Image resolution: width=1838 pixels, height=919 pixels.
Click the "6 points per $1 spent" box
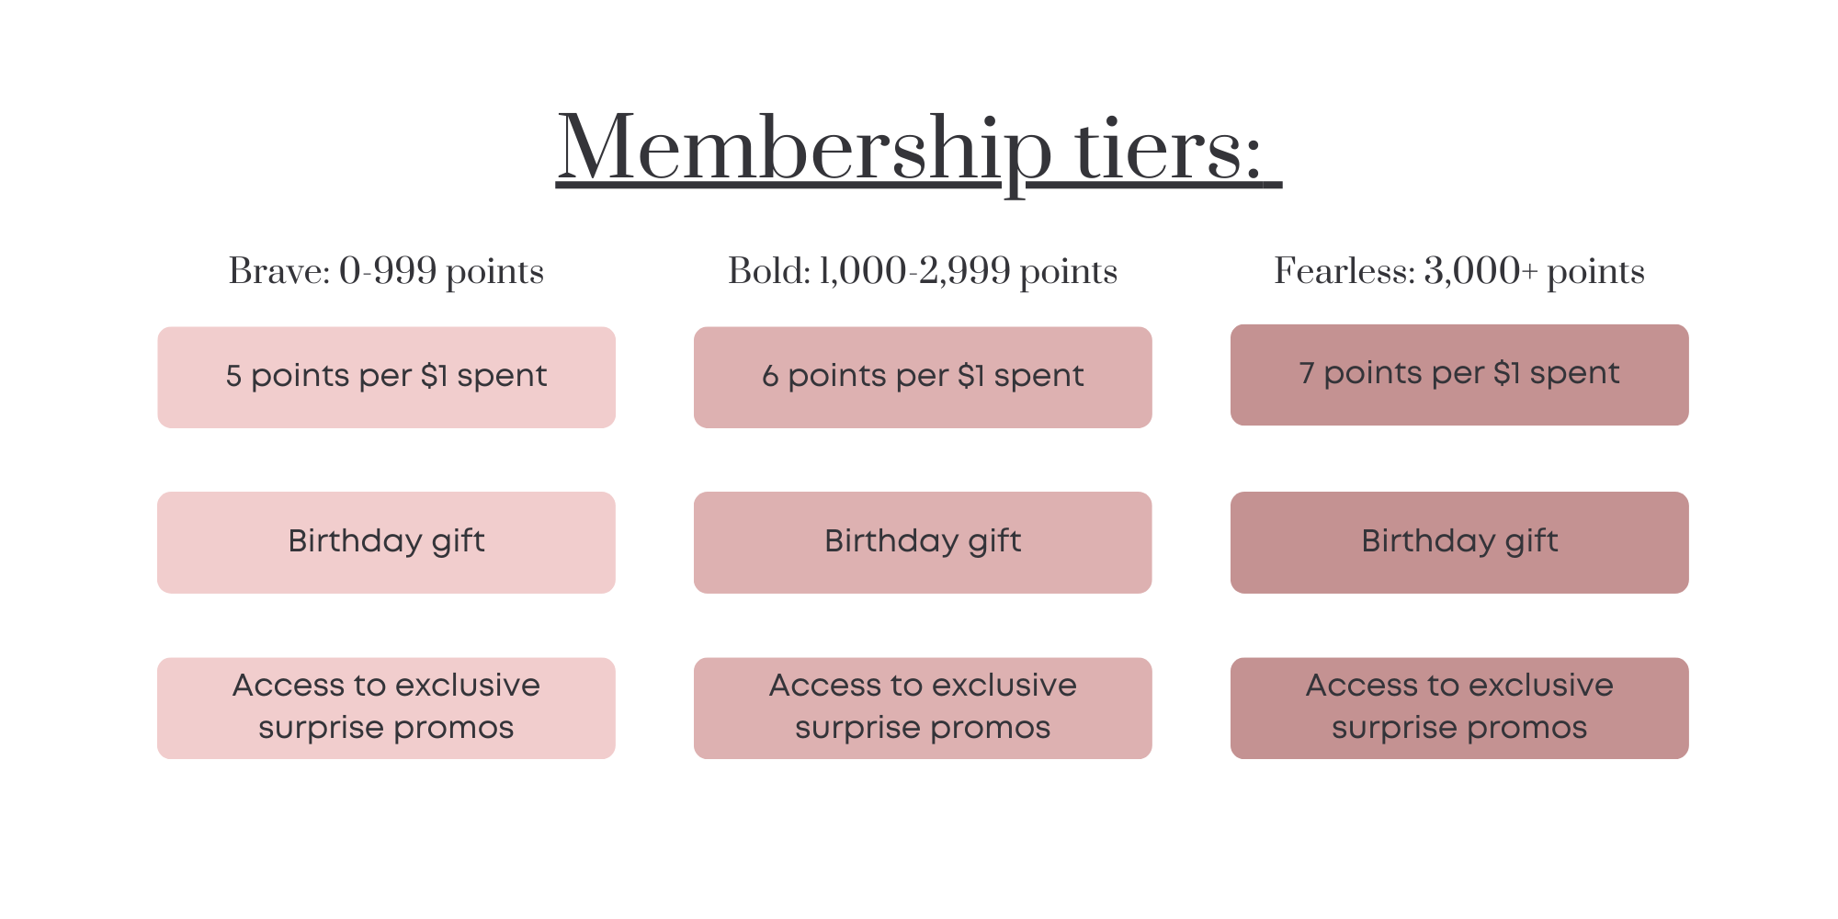point(923,377)
